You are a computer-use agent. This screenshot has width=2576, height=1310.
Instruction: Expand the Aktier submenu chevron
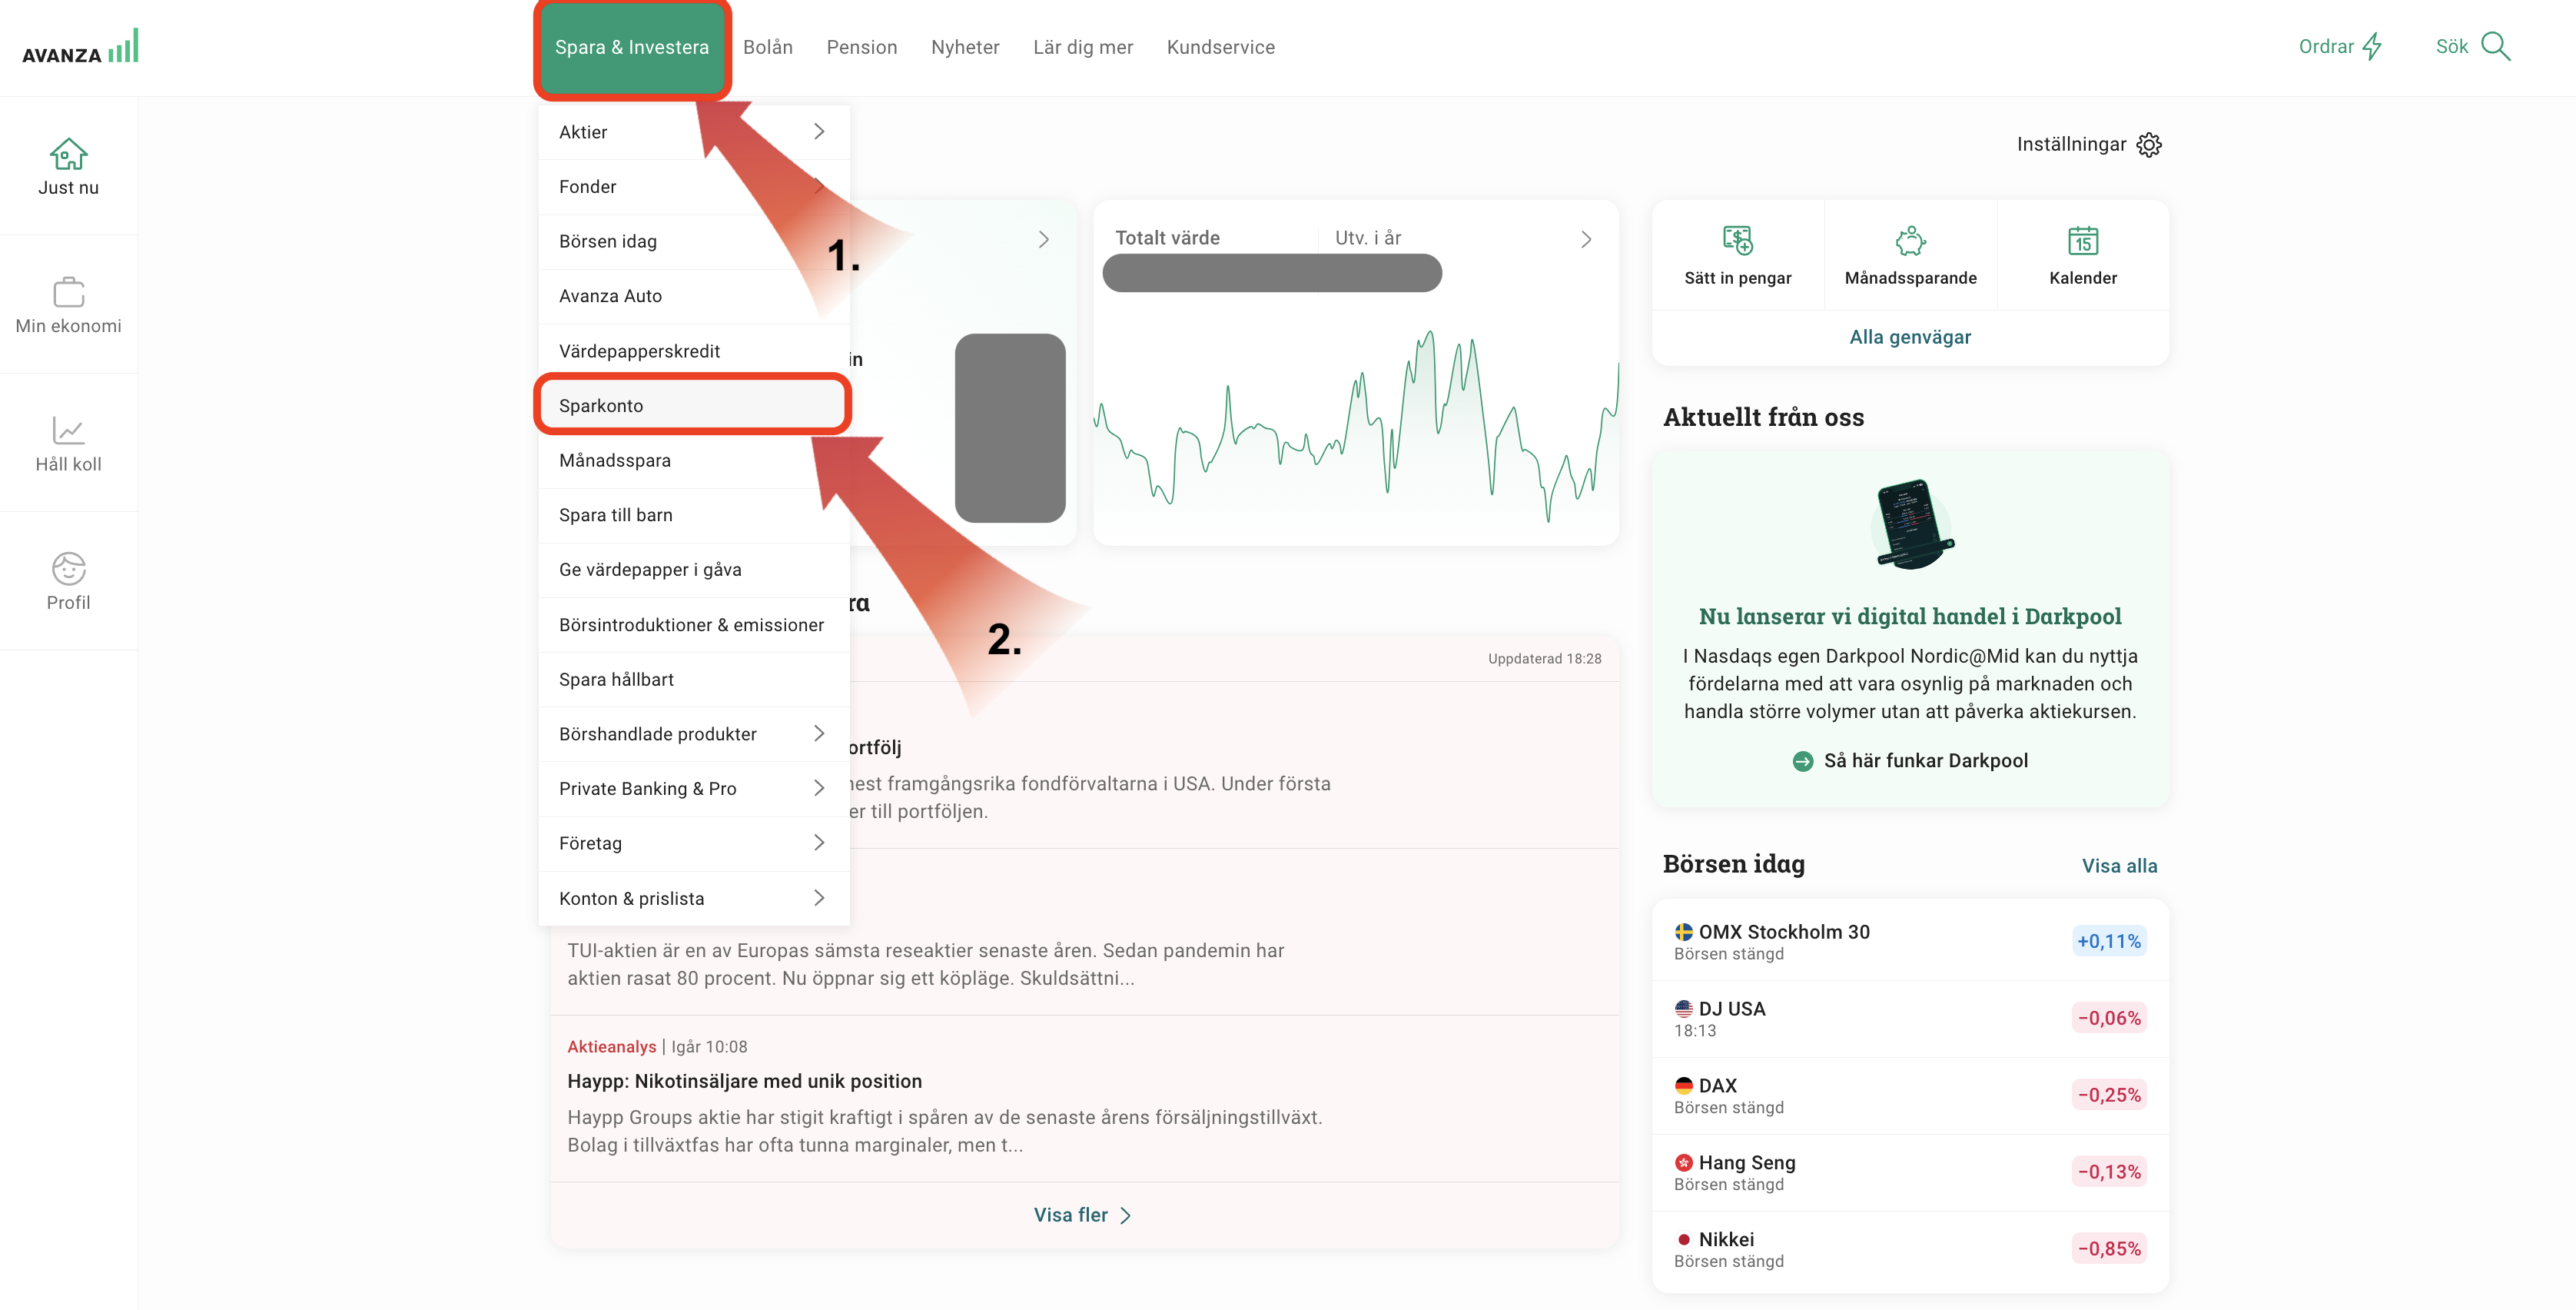(818, 132)
